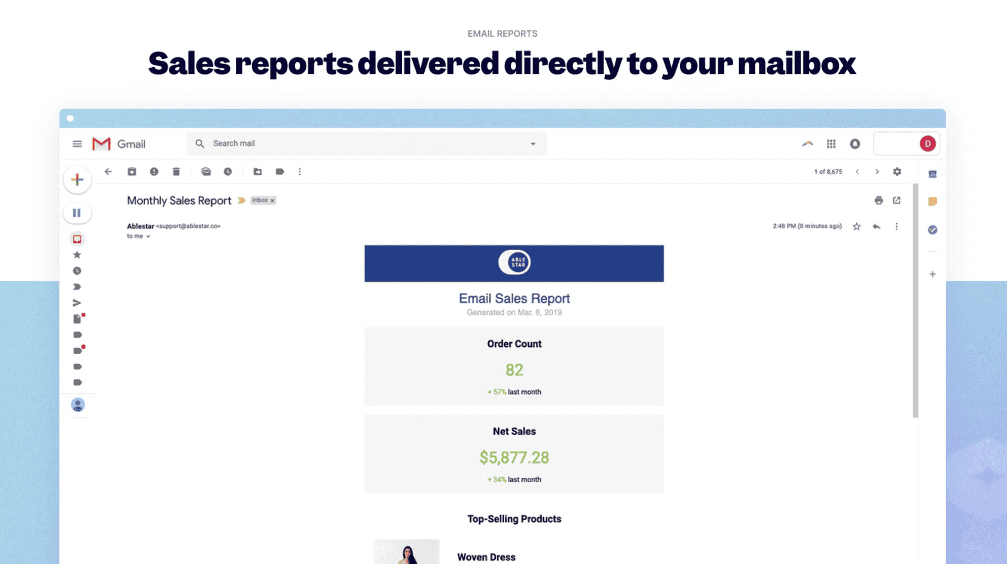Open the message more options menu
This screenshot has width=1007, height=564.
(896, 226)
